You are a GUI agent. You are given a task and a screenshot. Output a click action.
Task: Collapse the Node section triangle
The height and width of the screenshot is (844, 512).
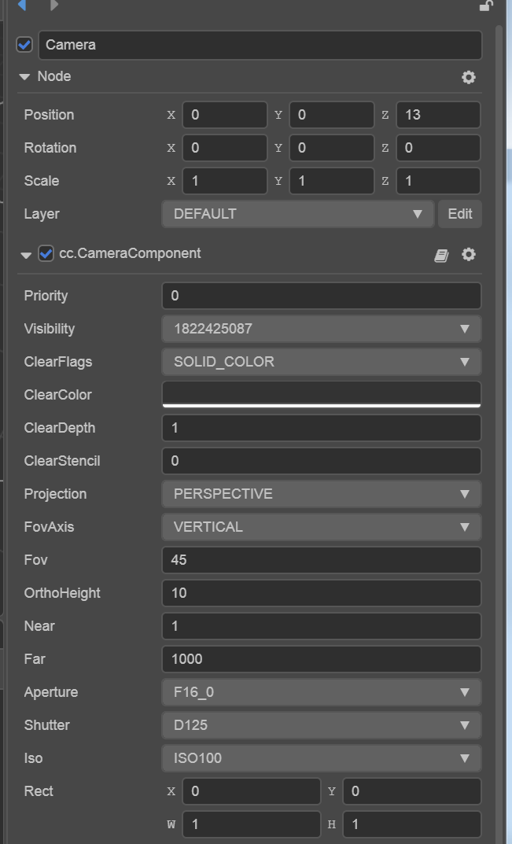24,77
